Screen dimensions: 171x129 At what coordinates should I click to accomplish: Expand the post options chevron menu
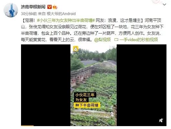(164, 5)
